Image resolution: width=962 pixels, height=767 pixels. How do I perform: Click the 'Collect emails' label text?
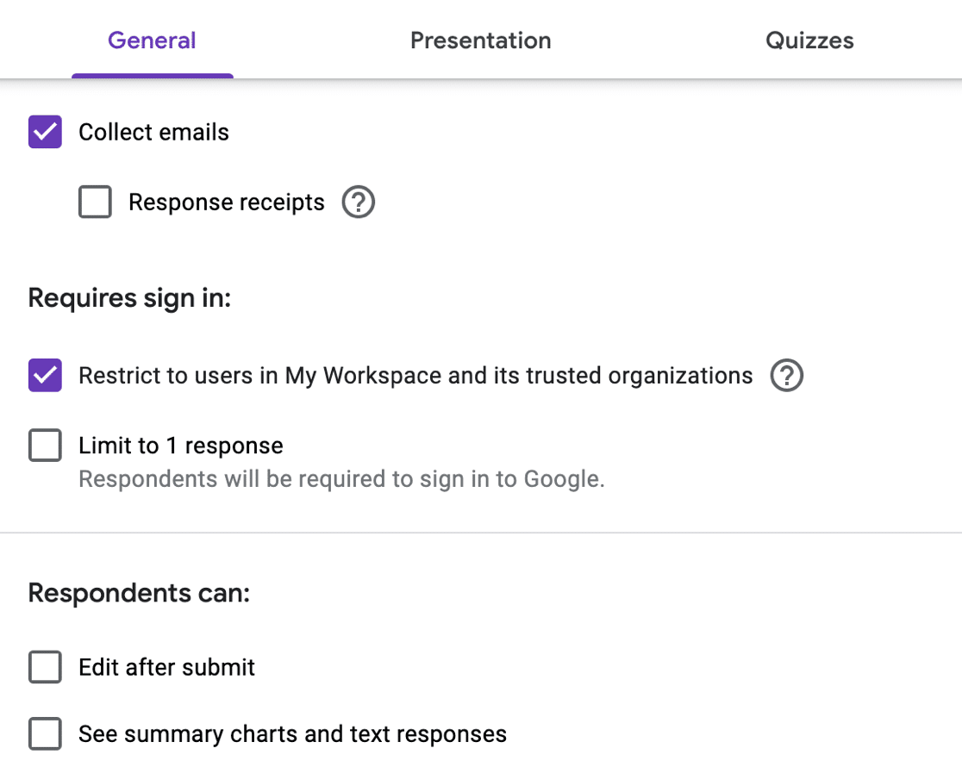[x=153, y=132]
